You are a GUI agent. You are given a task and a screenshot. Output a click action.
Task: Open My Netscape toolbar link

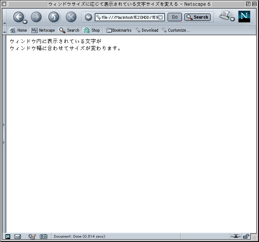pos(43,30)
